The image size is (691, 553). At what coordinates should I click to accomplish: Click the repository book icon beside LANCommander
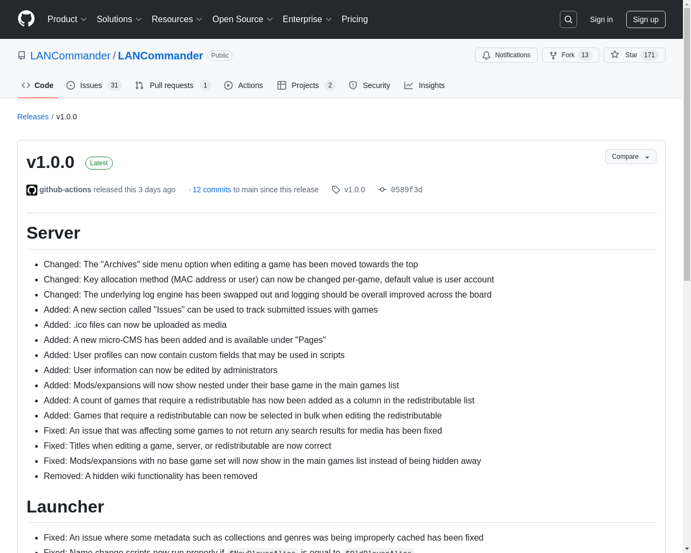tap(22, 56)
